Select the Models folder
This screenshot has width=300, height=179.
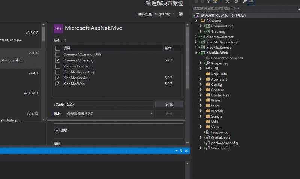tap(217, 111)
